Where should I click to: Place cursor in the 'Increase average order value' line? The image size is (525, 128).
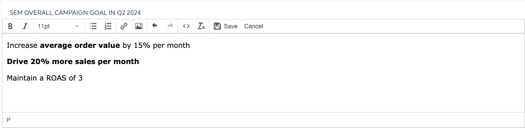[x=98, y=45]
